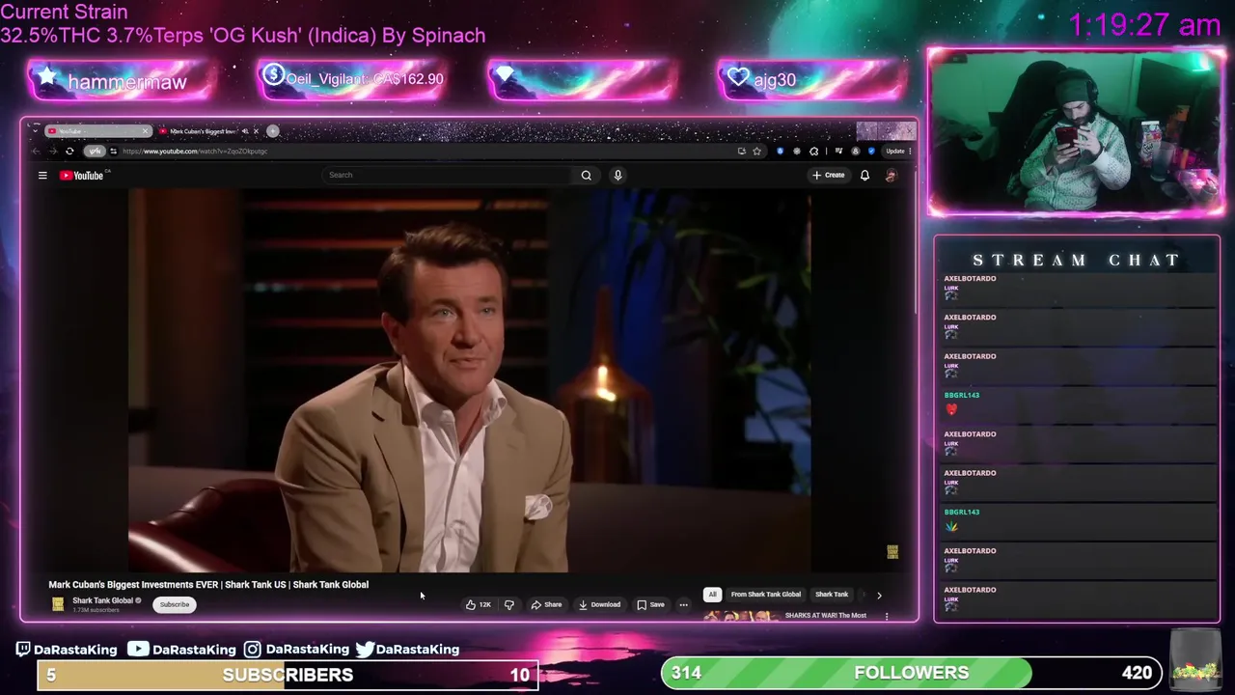Go forward with browser forward arrow

point(53,152)
